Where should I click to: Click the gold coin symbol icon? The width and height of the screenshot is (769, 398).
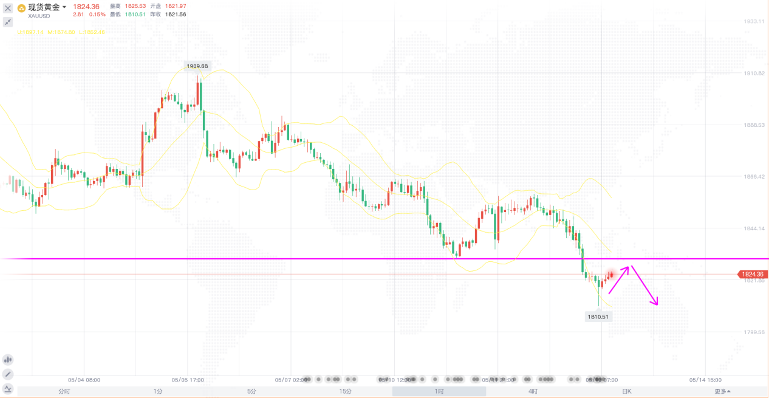pos(21,8)
